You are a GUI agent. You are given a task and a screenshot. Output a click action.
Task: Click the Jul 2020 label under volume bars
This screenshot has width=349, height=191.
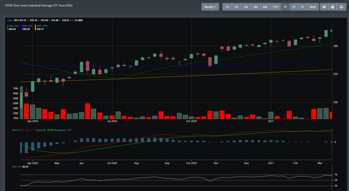click(x=112, y=121)
